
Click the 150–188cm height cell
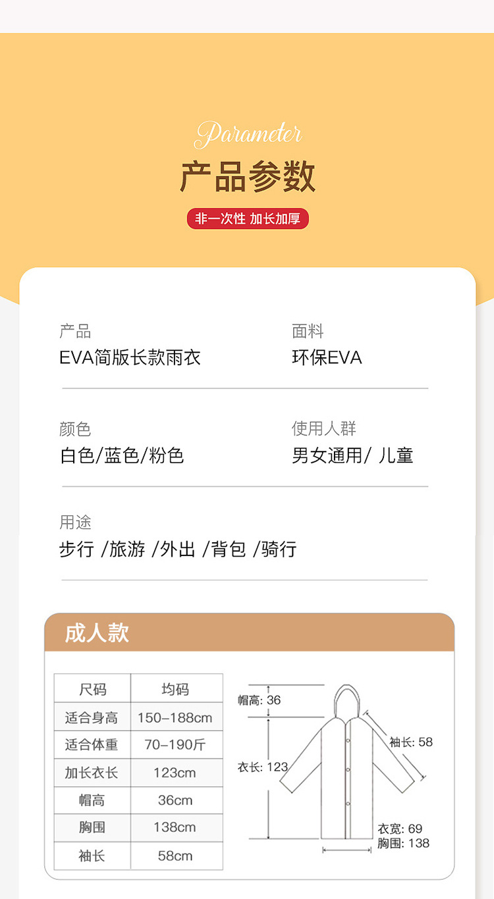click(175, 717)
